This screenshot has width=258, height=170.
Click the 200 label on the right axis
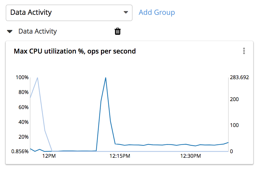point(234,99)
